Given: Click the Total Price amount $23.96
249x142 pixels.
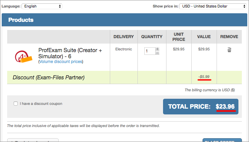Looking at the screenshot, I should coord(225,107).
